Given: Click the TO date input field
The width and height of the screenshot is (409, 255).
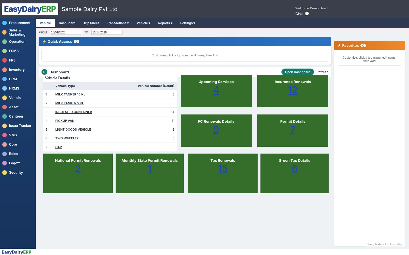Looking at the screenshot, I should pyautogui.click(x=107, y=32).
